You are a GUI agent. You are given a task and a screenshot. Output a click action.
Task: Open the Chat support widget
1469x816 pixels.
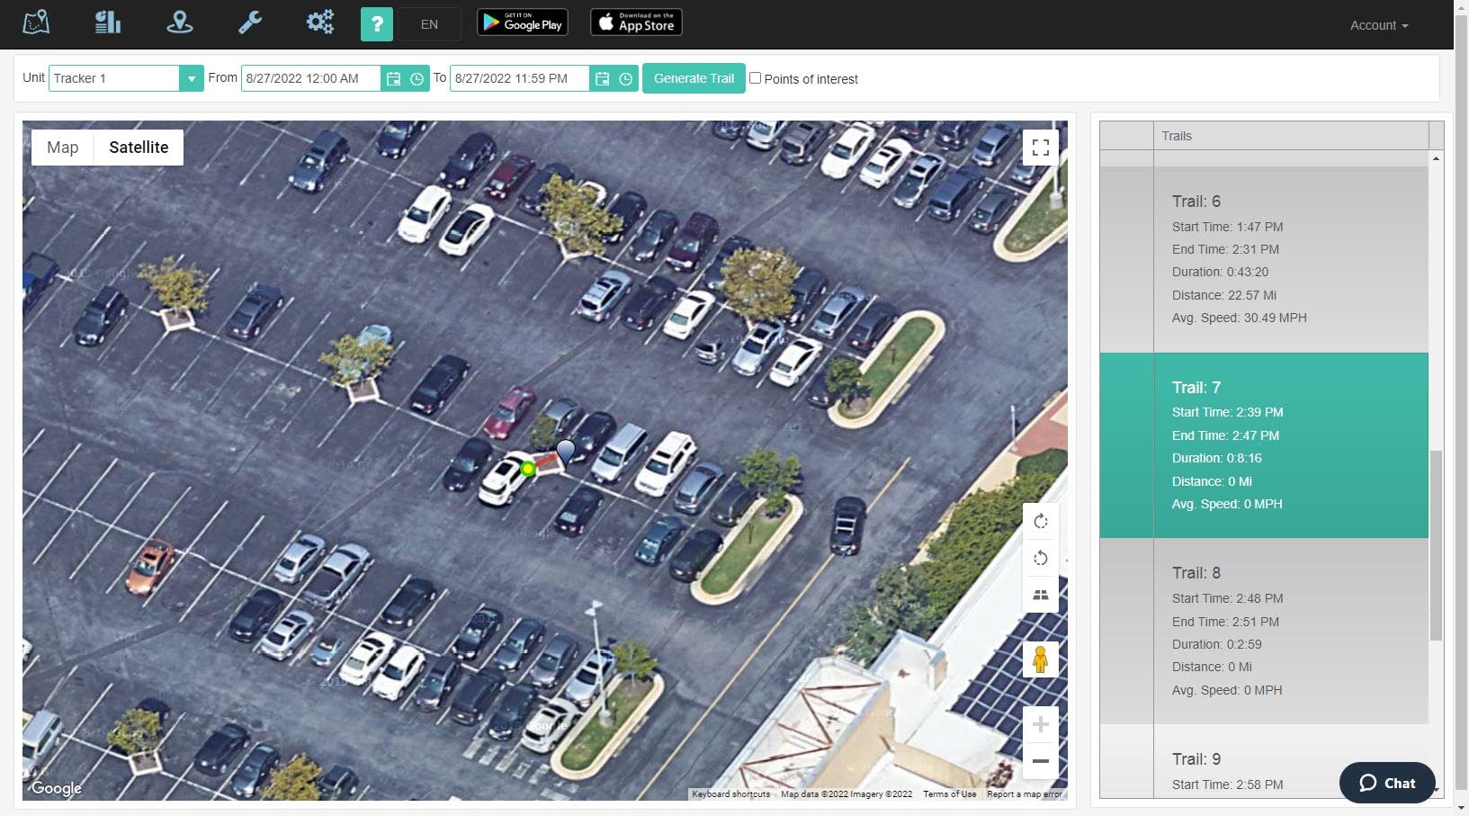tap(1387, 783)
